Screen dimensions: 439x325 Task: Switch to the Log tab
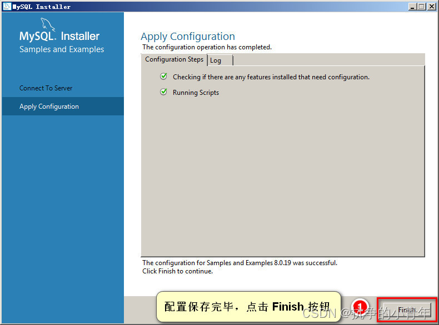pos(220,60)
